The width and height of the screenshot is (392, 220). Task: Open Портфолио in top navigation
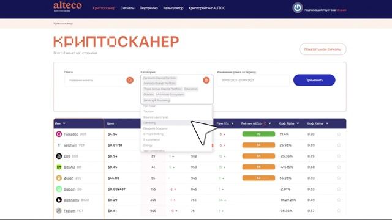coord(149,8)
